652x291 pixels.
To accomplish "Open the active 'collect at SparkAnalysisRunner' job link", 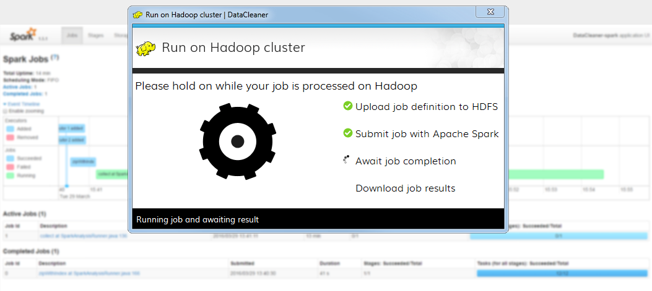I will point(83,236).
